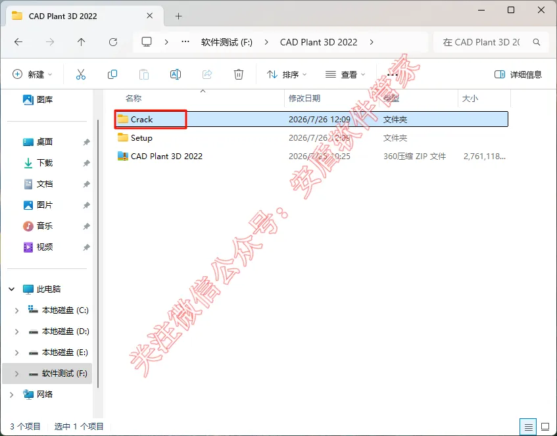Refresh the current folder view
This screenshot has height=436, width=557.
113,42
